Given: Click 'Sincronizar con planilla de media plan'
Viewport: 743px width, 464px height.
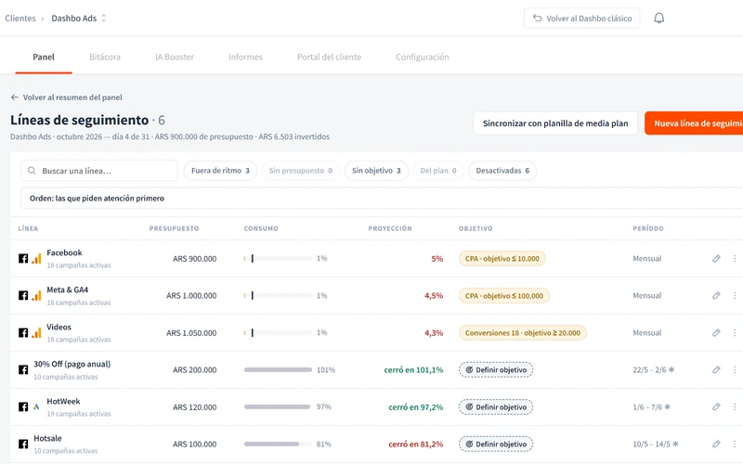Looking at the screenshot, I should point(555,123).
